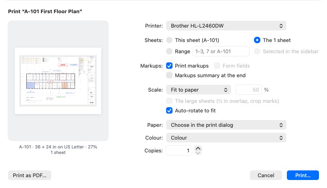This screenshot has height=188, width=327.
Task: Select The 1 sheet radio option
Action: [x=257, y=40]
